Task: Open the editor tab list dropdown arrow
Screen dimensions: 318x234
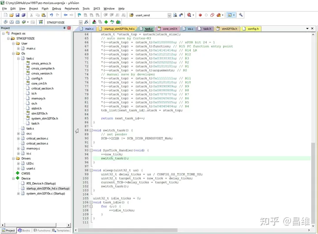Action: tap(307, 29)
